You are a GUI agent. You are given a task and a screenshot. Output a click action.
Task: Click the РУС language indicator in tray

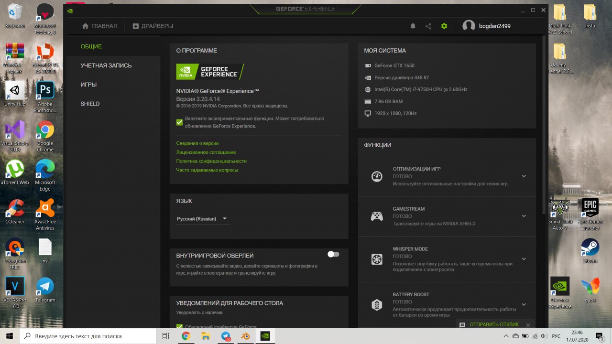[556, 336]
